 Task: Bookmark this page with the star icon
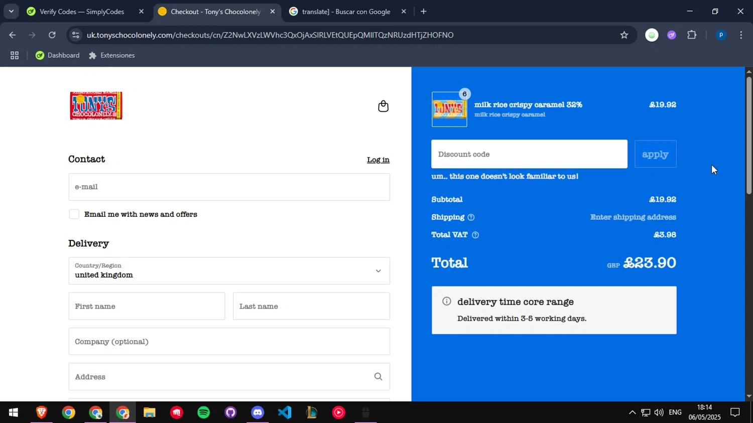(624, 35)
